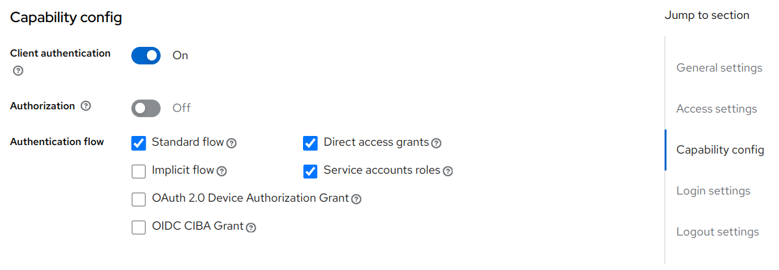Click help icon under Client authentication
Viewport: 779px width, 270px height.
tap(18, 71)
